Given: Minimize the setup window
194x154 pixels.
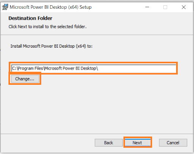Looking at the screenshot, I should click(x=147, y=7).
